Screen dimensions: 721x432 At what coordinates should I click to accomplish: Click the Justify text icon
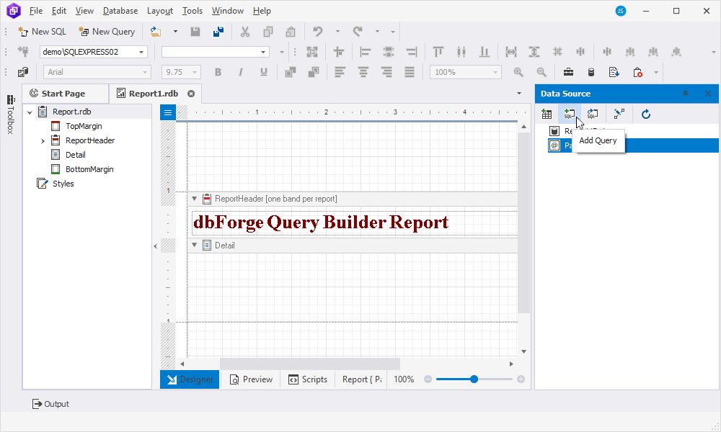410,72
